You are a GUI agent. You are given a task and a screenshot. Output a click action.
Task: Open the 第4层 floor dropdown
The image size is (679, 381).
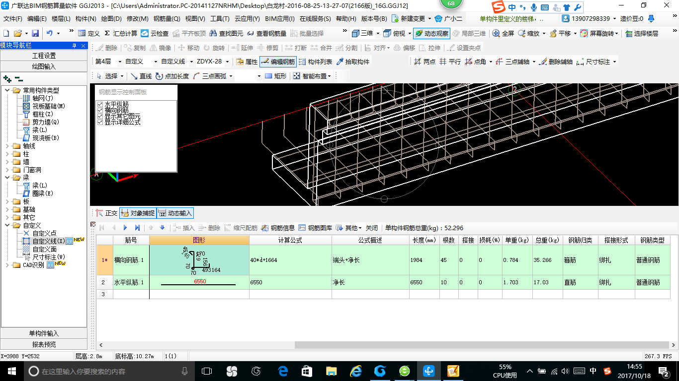119,62
